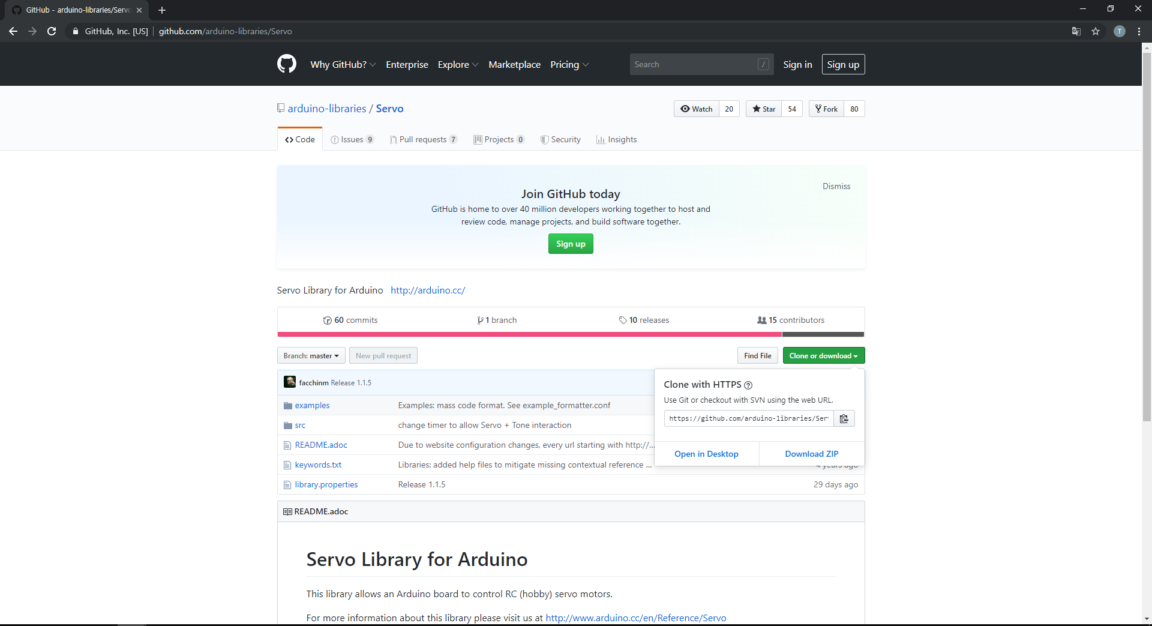Screen dimensions: 1152x626
Task: Open the stargazers count 54
Action: coord(792,109)
